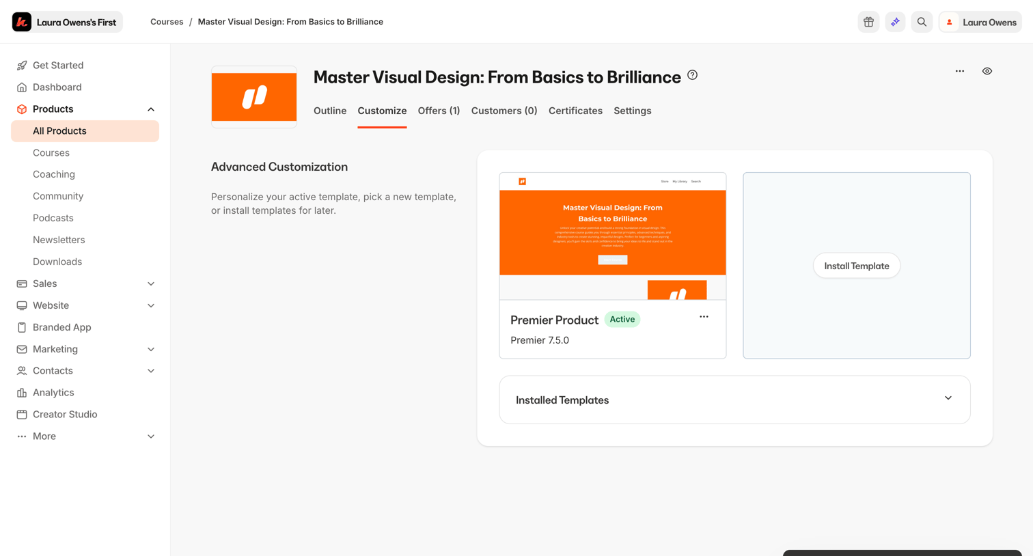Open the Offers (1) tab
Image resolution: width=1033 pixels, height=556 pixels.
click(x=439, y=111)
